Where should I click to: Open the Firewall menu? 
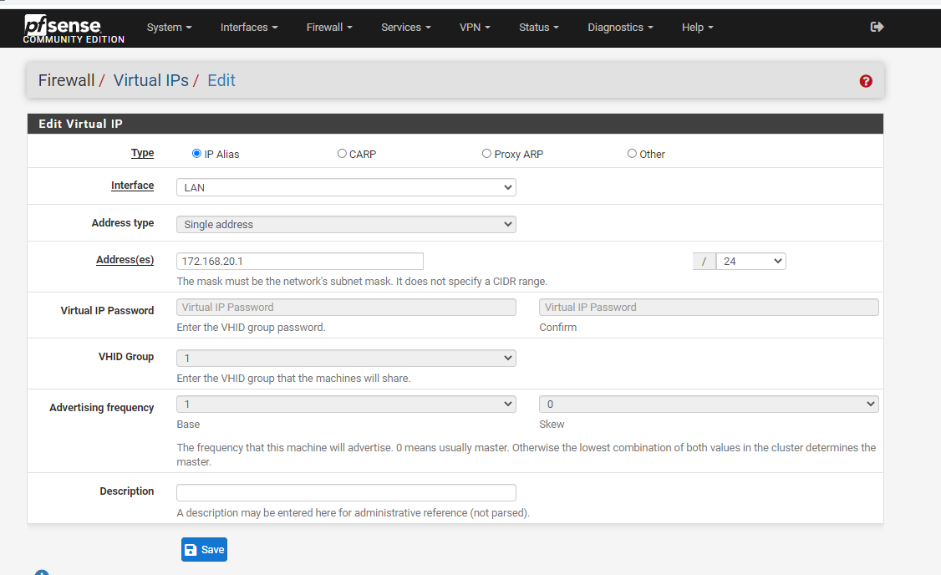(x=328, y=27)
